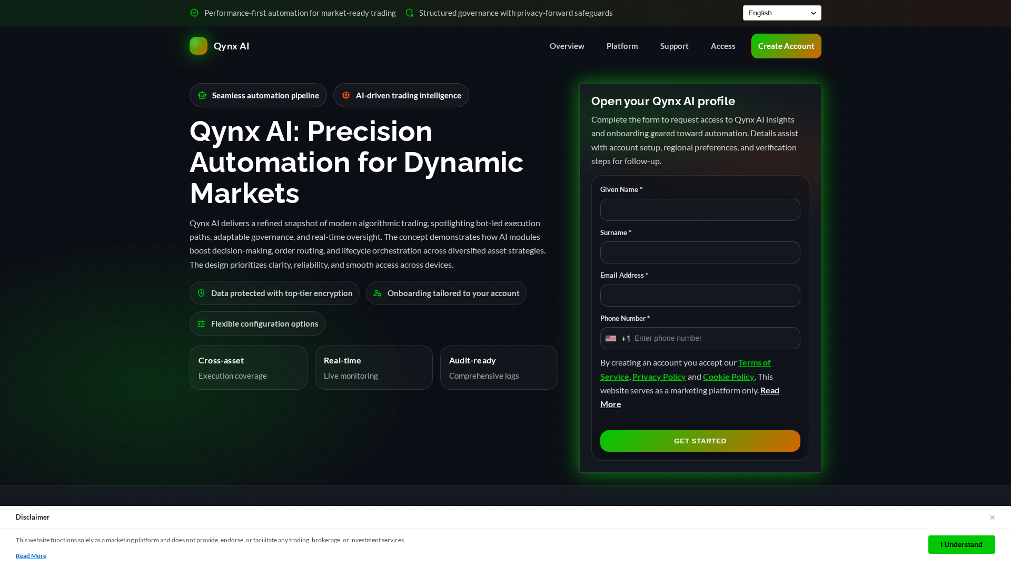Click the chip icon in AI-driven trading intelligence
This screenshot has width=1011, height=568.
[346, 95]
